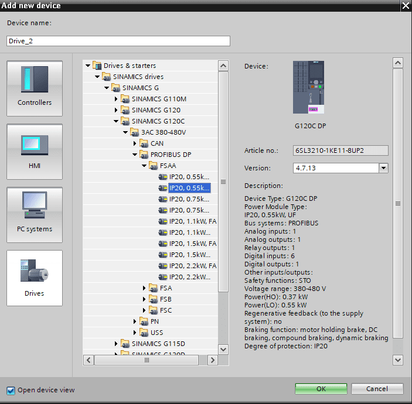Click the Article no. field
The width and height of the screenshot is (412, 404).
pyautogui.click(x=341, y=150)
